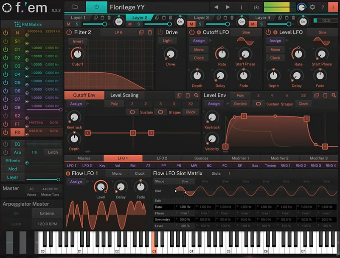Copy the Level Env icon
This screenshot has width=340, height=258.
click(x=317, y=95)
